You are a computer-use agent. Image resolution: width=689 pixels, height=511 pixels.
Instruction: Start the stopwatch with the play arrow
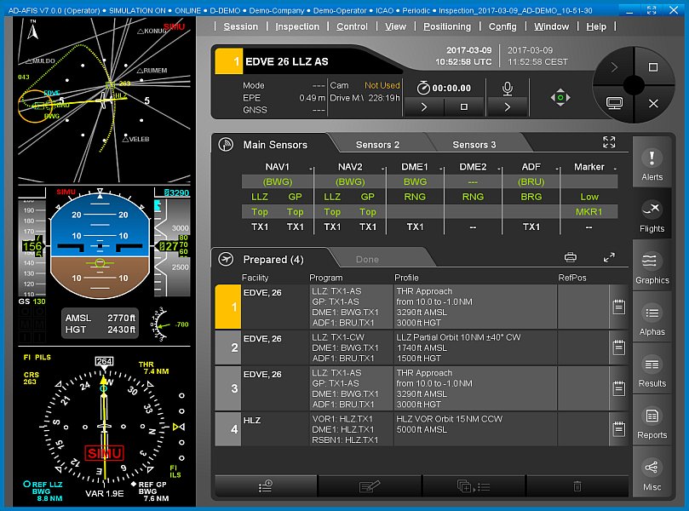click(424, 107)
